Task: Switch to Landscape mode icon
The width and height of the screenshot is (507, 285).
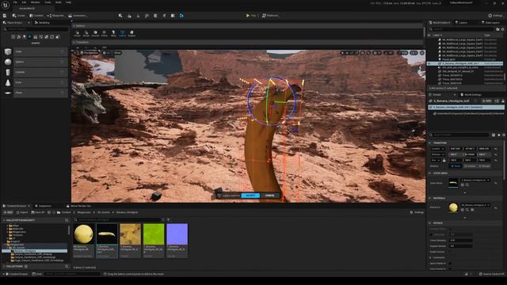Action: tap(129, 16)
